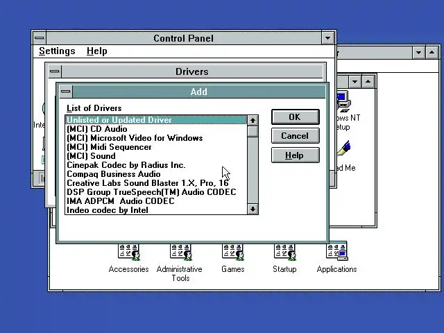
Task: Click the Startup group label
Action: [285, 269]
